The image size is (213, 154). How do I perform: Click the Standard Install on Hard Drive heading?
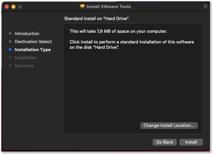[x=96, y=19]
